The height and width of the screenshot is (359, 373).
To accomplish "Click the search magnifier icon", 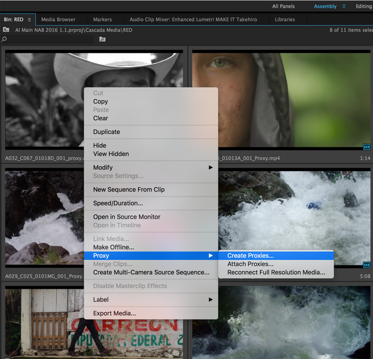I will point(4,39).
